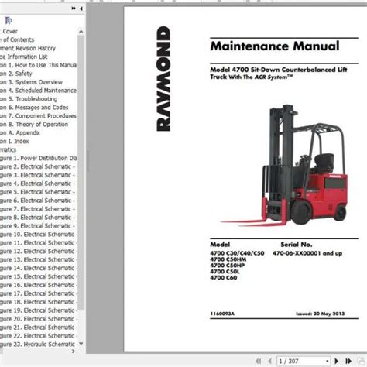The width and height of the screenshot is (367, 367).
Task: Open Figure 11. Electrical Schematic bookmark
Action: (x=38, y=243)
